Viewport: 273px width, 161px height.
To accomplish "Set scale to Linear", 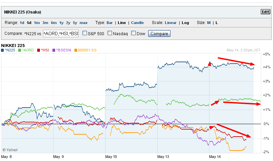I will coord(170,23).
